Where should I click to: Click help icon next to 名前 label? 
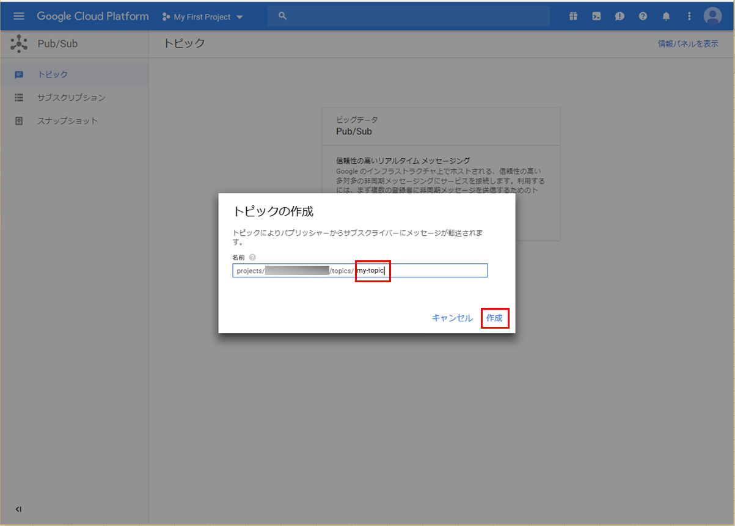(x=252, y=257)
